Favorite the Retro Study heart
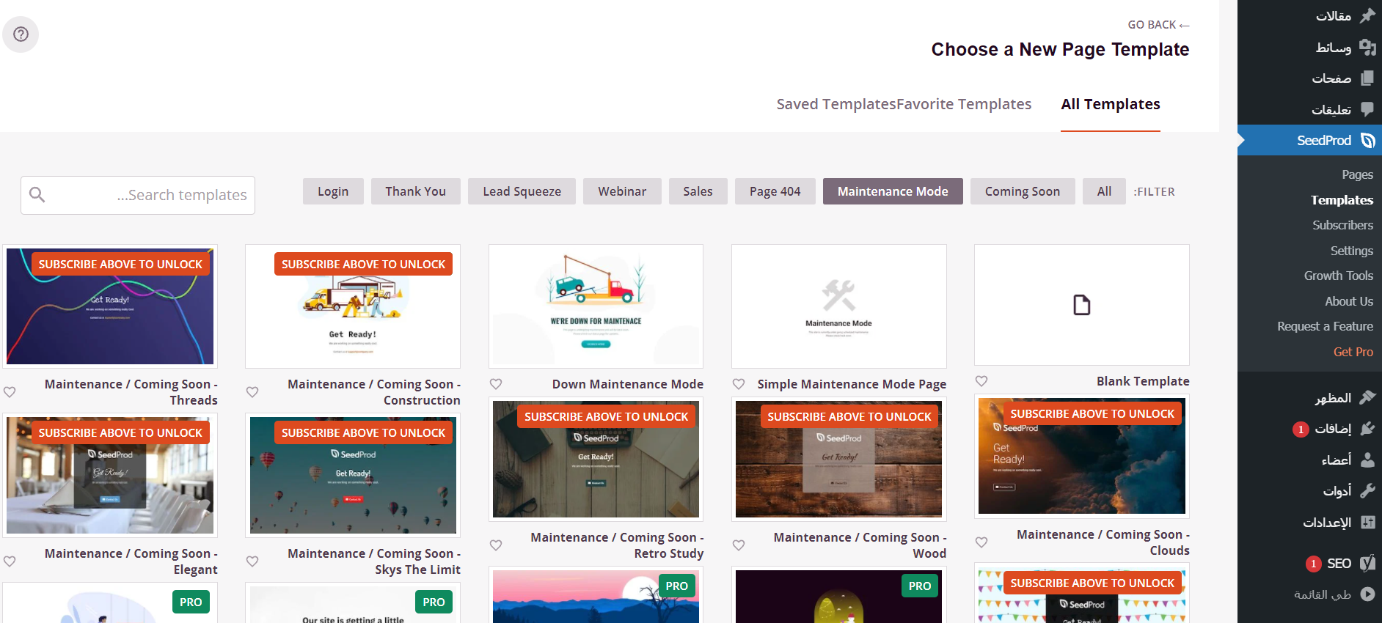This screenshot has height=623, width=1382. 496,545
